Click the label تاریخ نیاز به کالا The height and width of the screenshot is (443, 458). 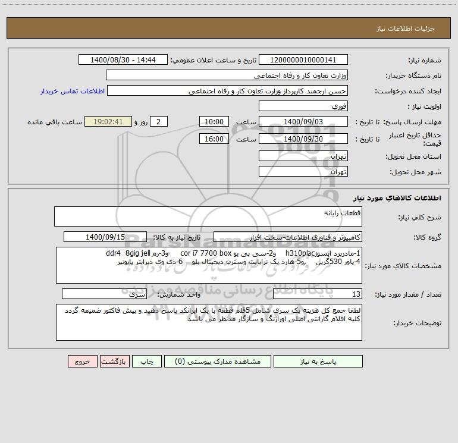[177, 238]
